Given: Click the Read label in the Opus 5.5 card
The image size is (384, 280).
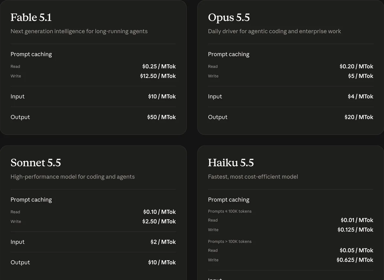Looking at the screenshot, I should 213,66.
